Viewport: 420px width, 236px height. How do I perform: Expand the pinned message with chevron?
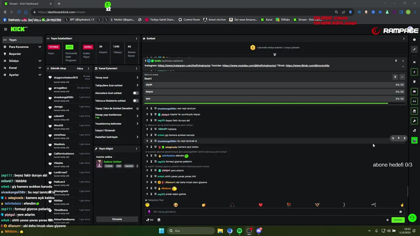403,67
